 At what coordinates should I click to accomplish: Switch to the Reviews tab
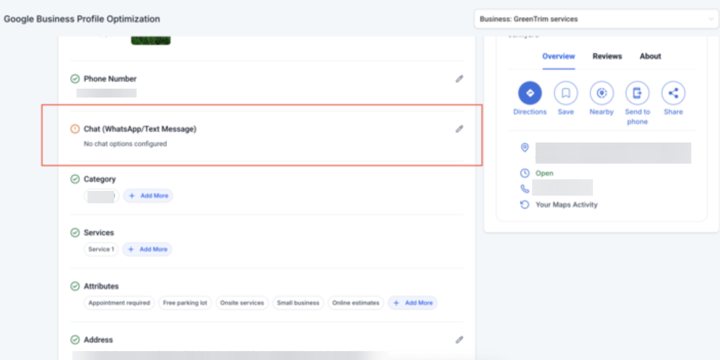607,57
